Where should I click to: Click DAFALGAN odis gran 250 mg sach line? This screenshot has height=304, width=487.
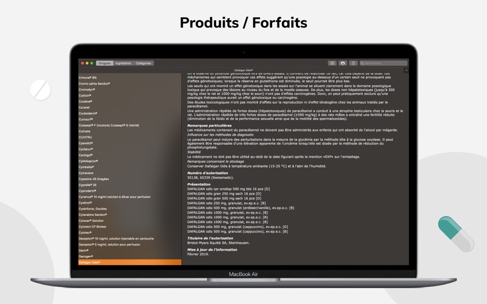point(224,193)
